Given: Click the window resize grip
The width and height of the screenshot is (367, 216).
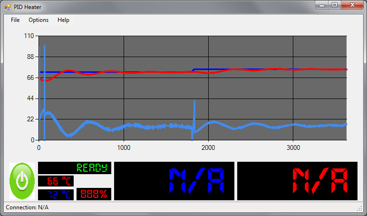Looking at the screenshot, I should 360,208.
